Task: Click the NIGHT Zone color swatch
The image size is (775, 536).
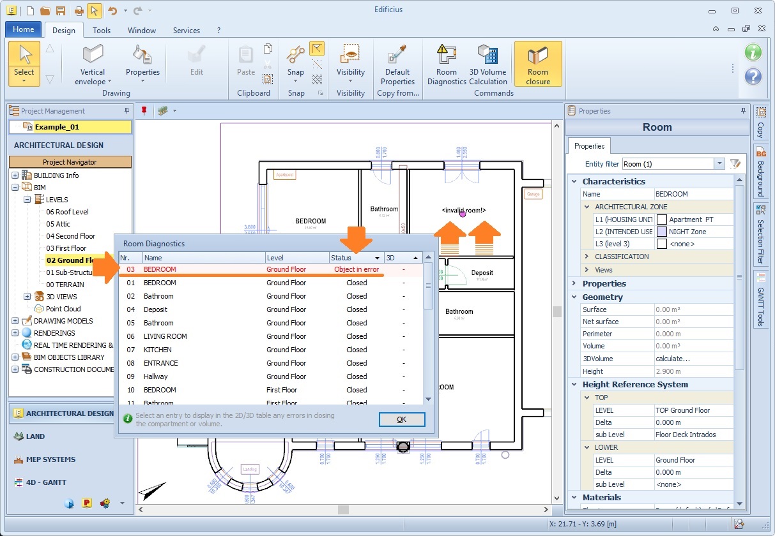Action: tap(662, 232)
